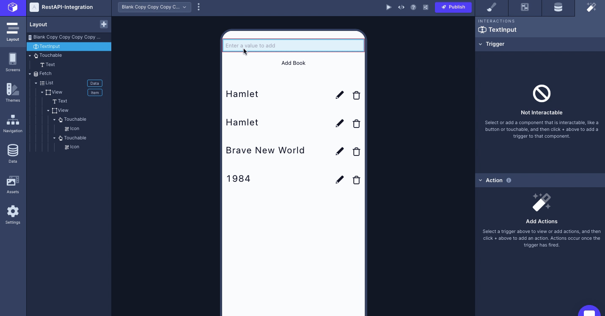Click the Data badge on List row

point(95,83)
